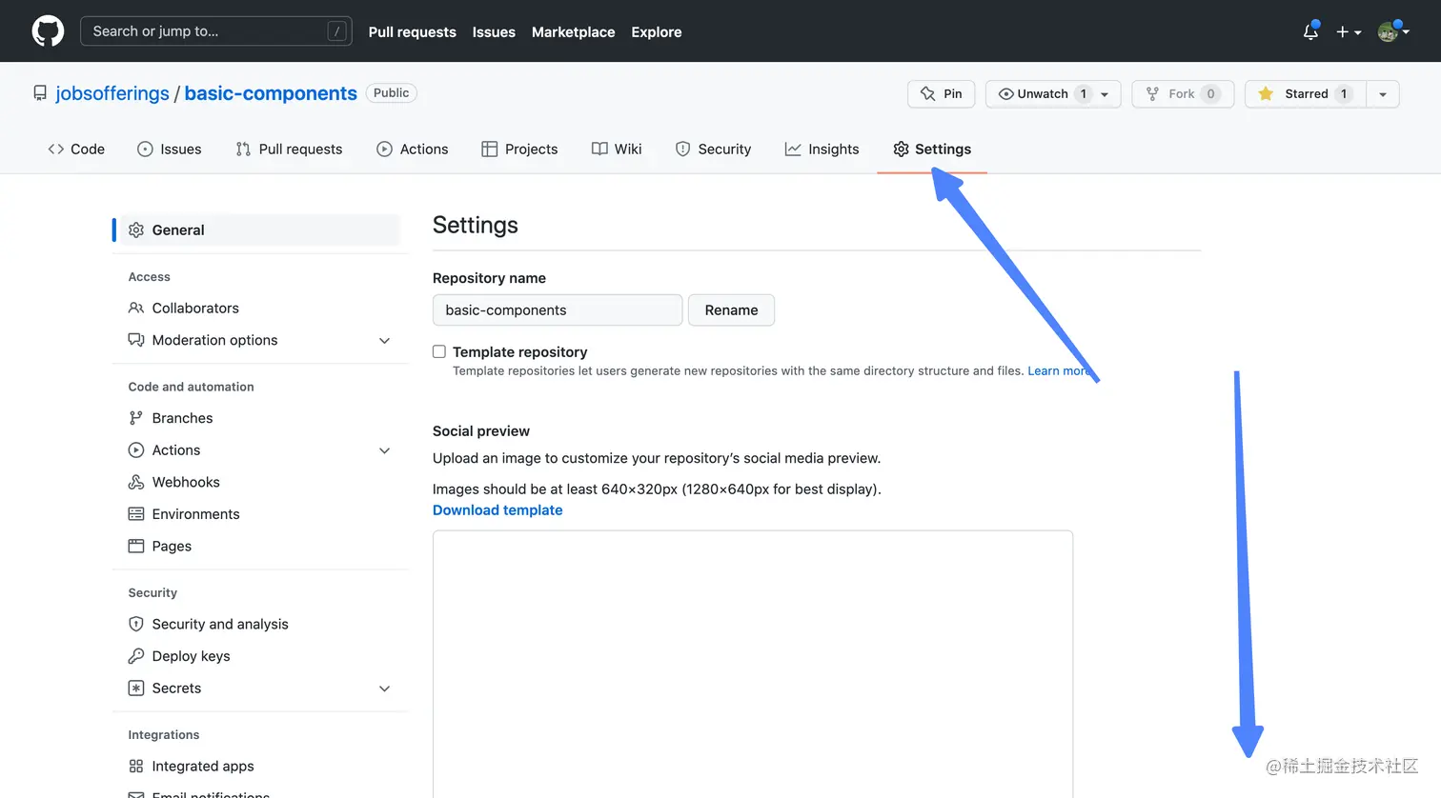Image resolution: width=1441 pixels, height=798 pixels.
Task: Go to Marketplace in top navigation
Action: [574, 31]
